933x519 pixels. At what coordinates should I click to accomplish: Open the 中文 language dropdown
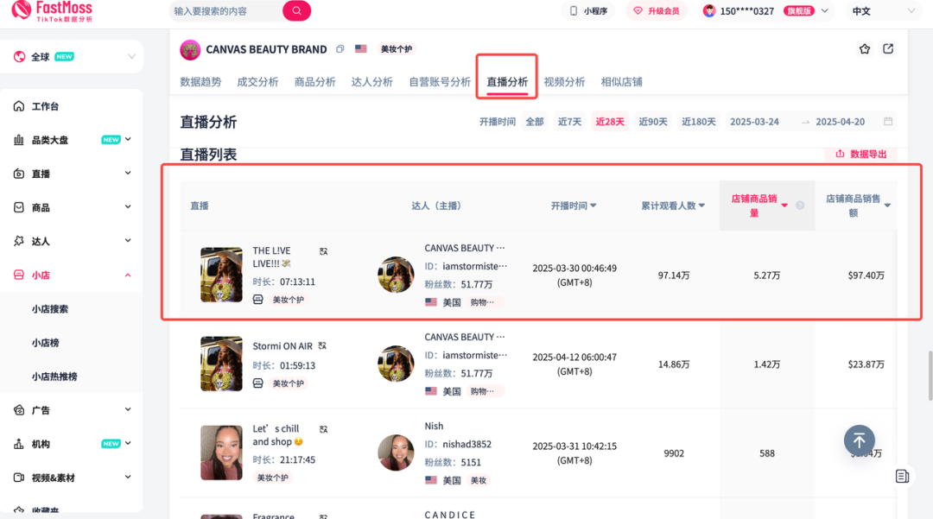tap(879, 11)
